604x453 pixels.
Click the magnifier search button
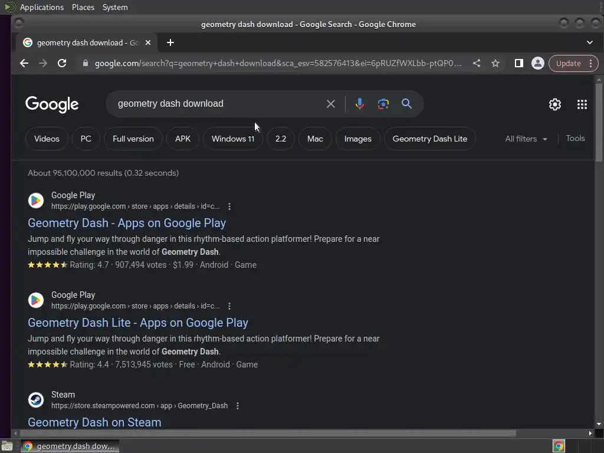pyautogui.click(x=406, y=104)
